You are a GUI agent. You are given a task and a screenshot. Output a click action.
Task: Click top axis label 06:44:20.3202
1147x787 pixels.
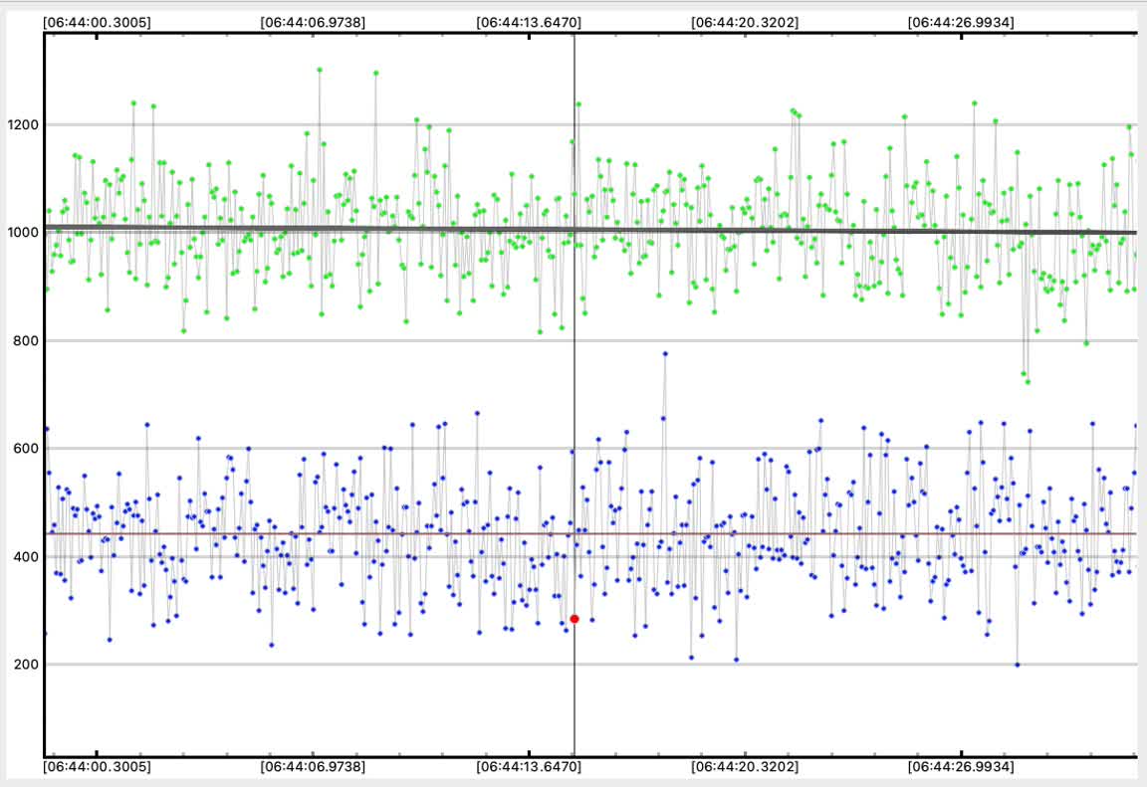[744, 20]
